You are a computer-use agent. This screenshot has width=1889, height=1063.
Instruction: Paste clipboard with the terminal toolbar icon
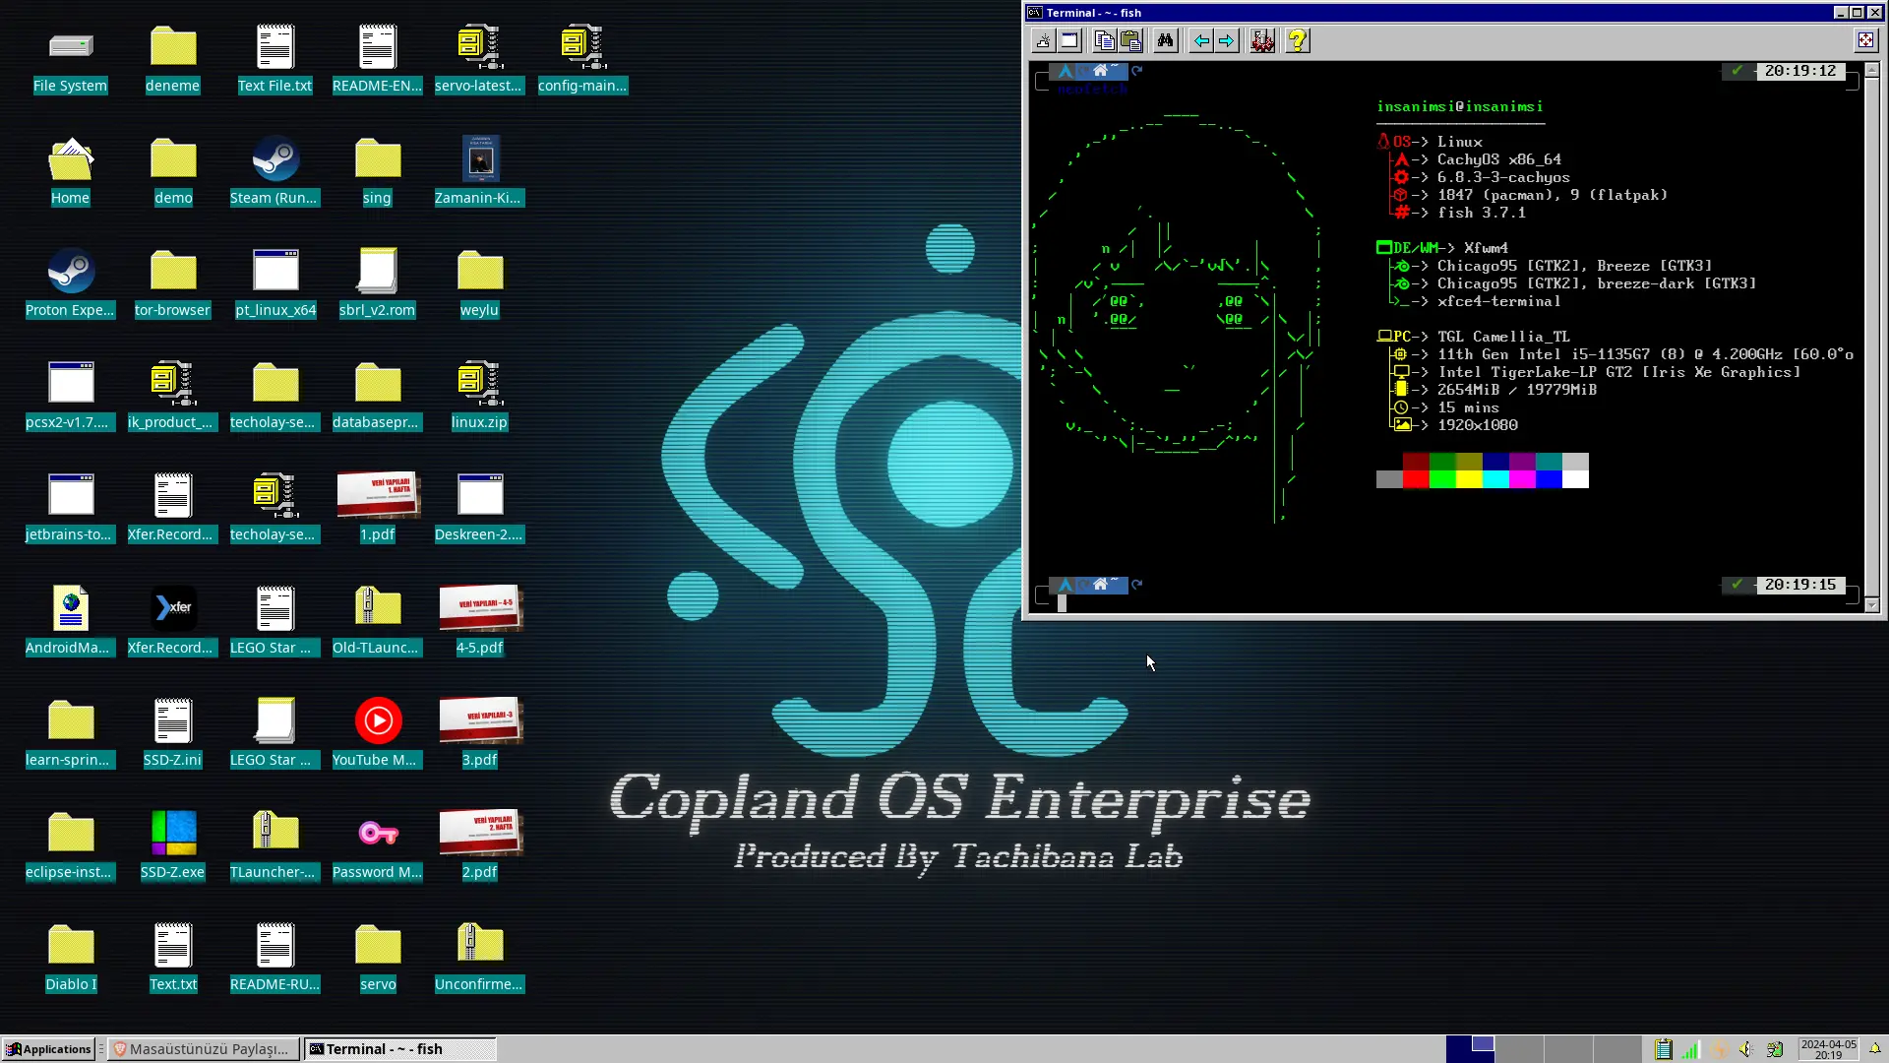[1131, 40]
